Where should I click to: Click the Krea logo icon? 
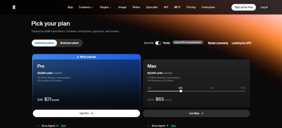14,7
